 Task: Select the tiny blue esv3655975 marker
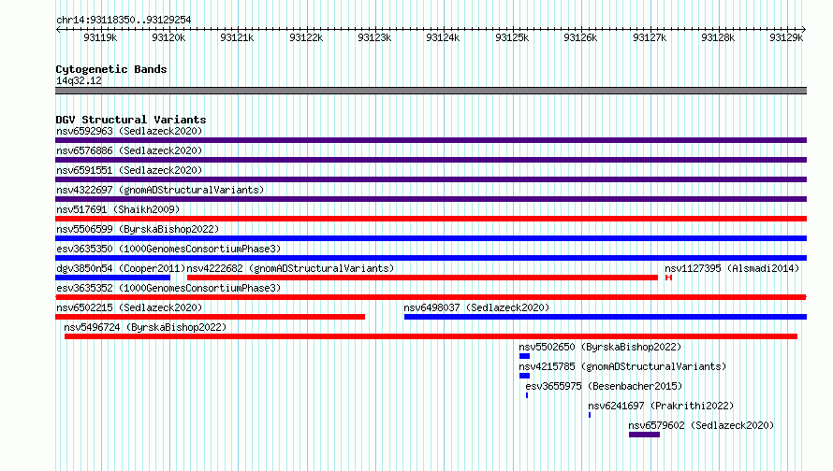[527, 395]
